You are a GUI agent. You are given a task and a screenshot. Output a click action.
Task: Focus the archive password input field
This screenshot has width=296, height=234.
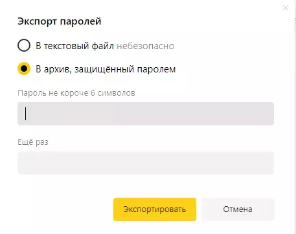(146, 114)
